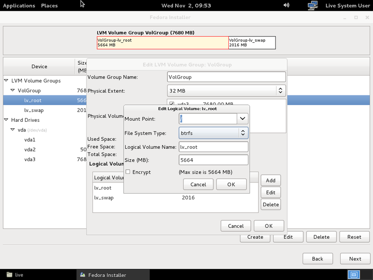The height and width of the screenshot is (280, 373).
Task: Toggle the vda3 physical volume checkbox
Action: tap(172, 104)
